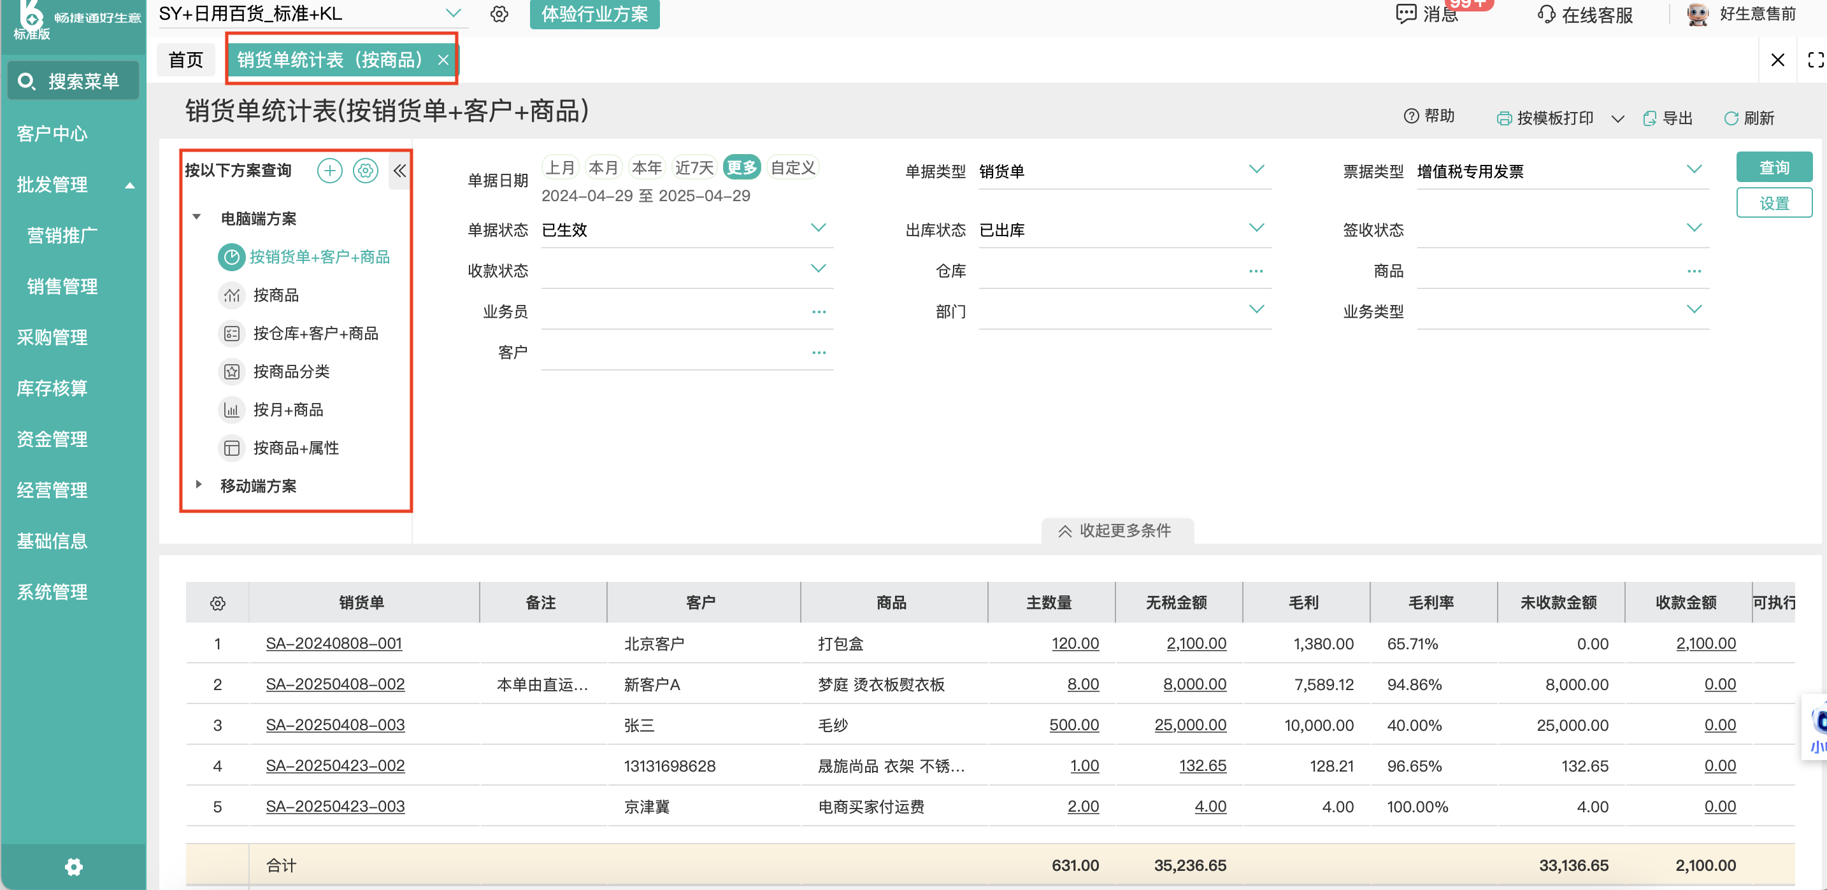The height and width of the screenshot is (890, 1827).
Task: Select the 按商品分类 scheme icon
Action: click(232, 371)
